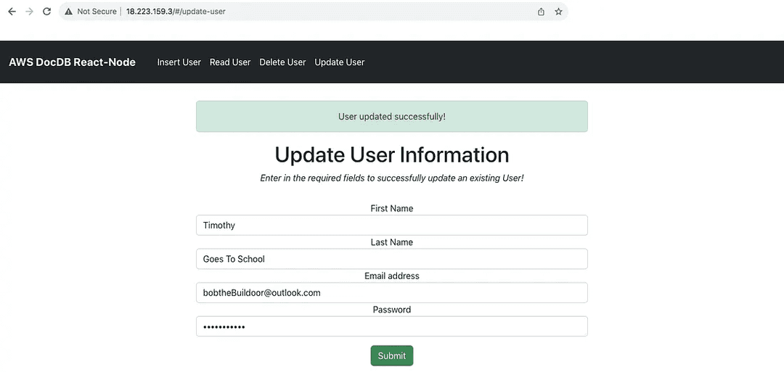Open the Insert User nav item
This screenshot has width=784, height=372.
pyautogui.click(x=179, y=62)
